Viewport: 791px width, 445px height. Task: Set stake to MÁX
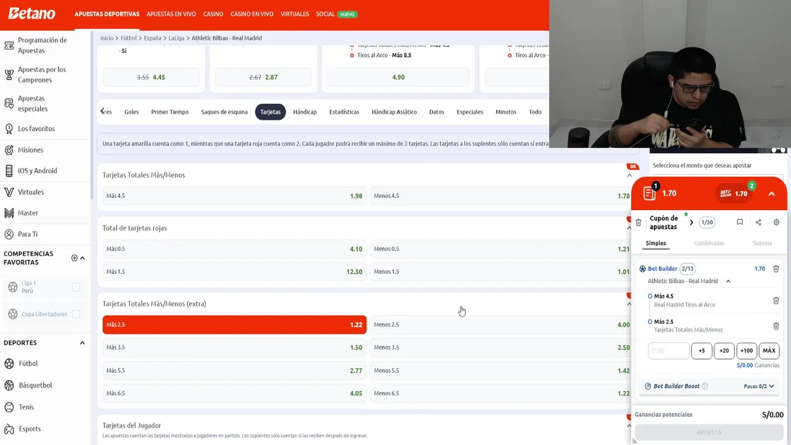click(769, 350)
